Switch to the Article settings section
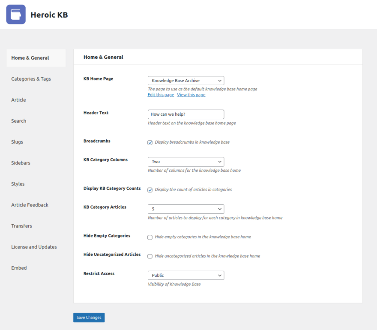 pos(18,100)
